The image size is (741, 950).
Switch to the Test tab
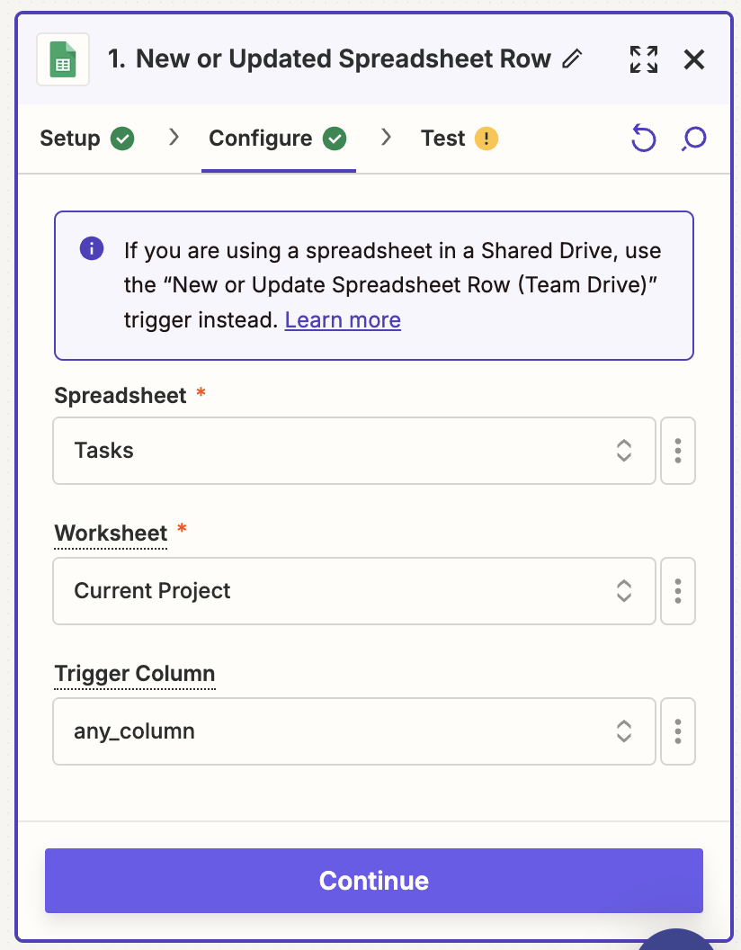pos(440,138)
